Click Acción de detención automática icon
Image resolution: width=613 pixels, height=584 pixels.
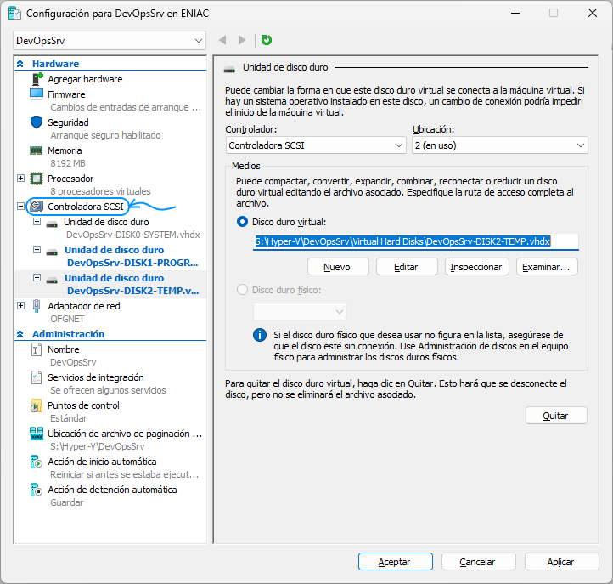click(x=37, y=490)
